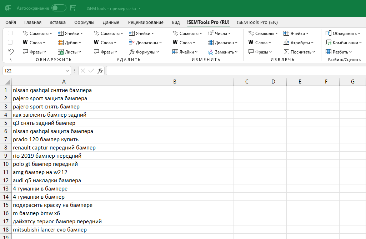The width and height of the screenshot is (366, 239).
Task: Click the select-all corner triangle
Action: 8,82
